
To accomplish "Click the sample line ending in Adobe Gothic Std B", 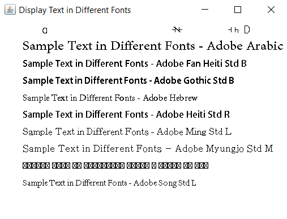I will [x=128, y=80].
